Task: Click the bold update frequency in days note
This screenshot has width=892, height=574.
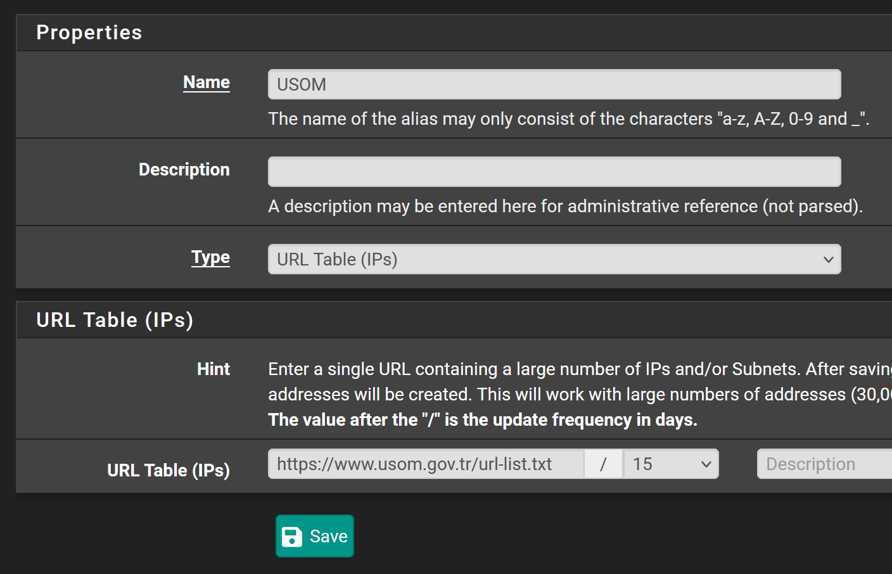Action: (483, 420)
